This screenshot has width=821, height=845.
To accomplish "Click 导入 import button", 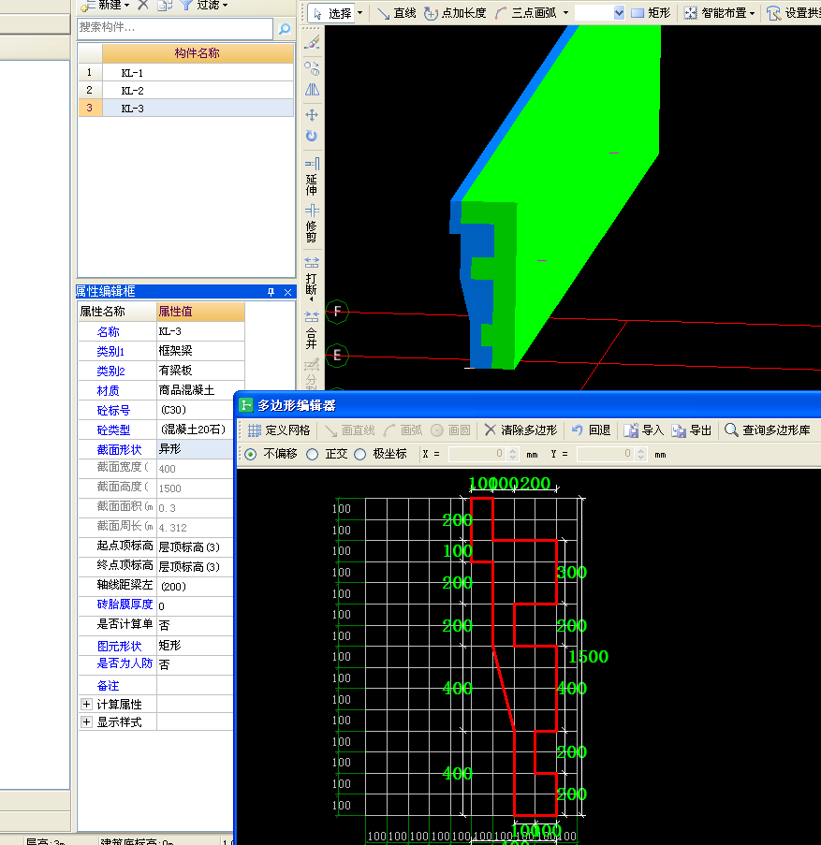I will [x=644, y=430].
